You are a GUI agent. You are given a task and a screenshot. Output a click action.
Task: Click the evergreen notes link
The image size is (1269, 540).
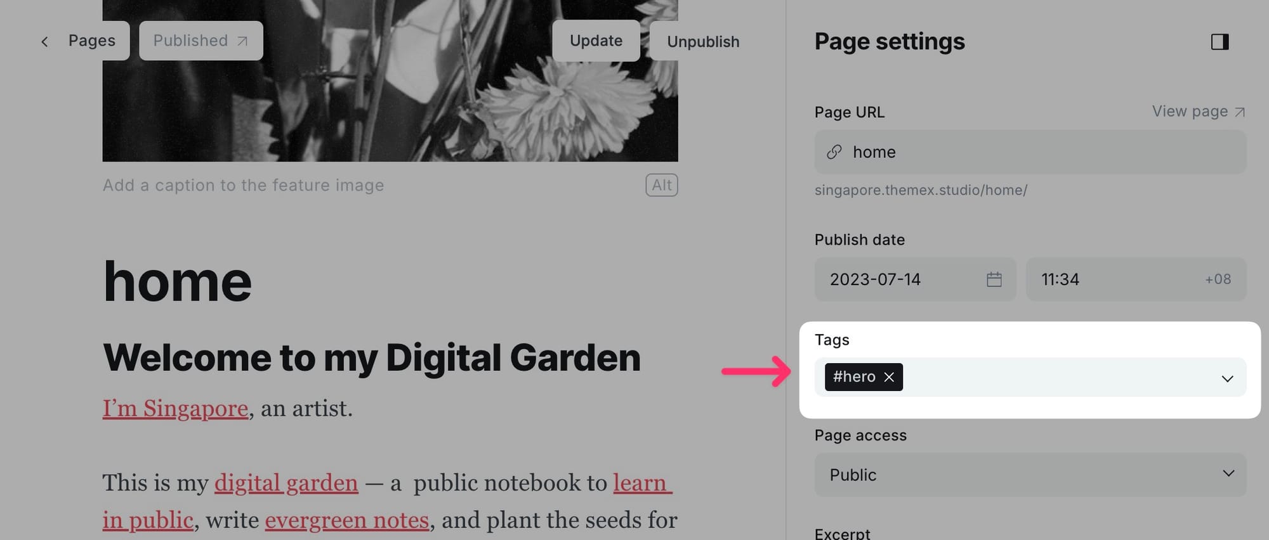[347, 520]
